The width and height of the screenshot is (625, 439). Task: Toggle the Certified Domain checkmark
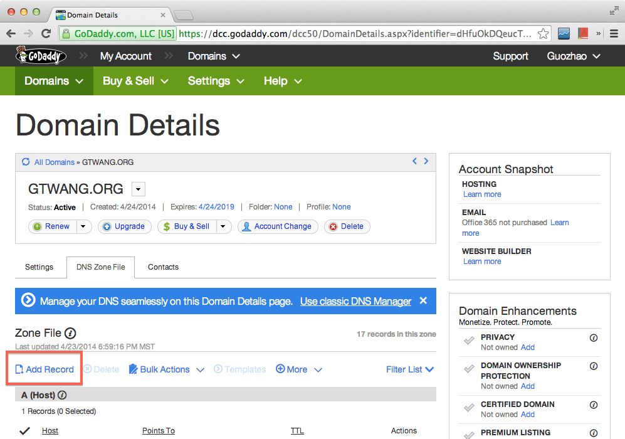pyautogui.click(x=469, y=408)
